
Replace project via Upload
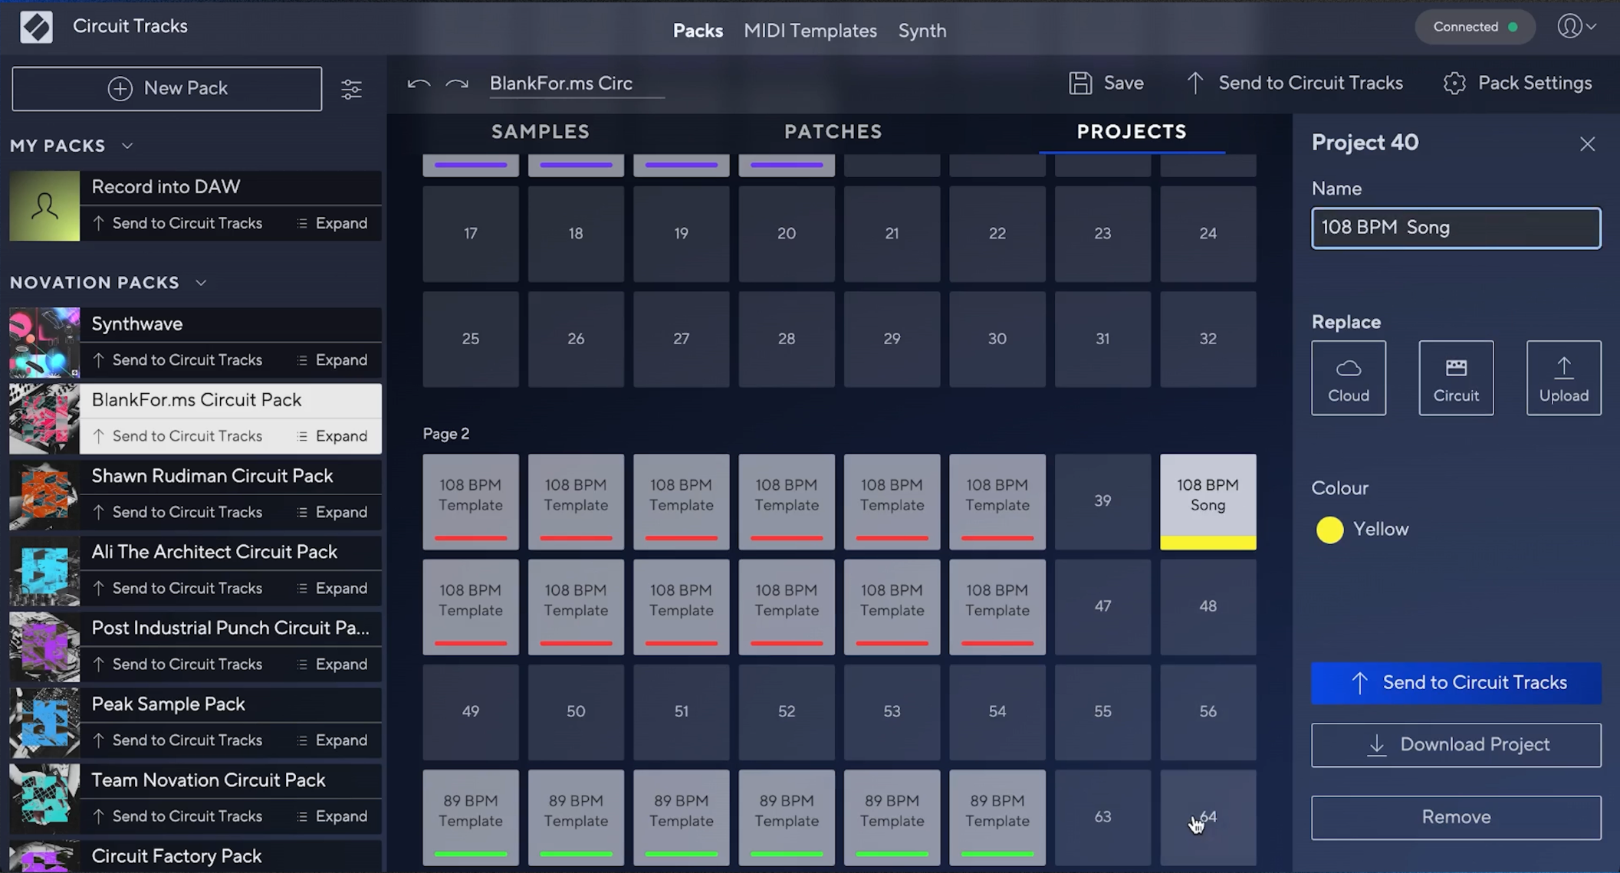pos(1564,378)
